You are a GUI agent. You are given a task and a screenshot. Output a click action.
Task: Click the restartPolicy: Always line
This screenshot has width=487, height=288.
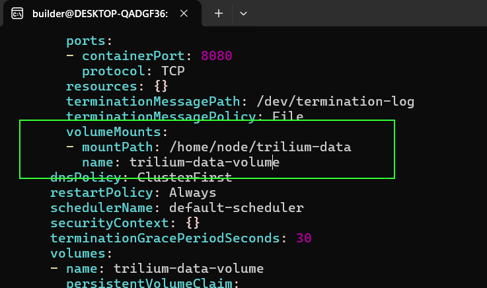133,193
